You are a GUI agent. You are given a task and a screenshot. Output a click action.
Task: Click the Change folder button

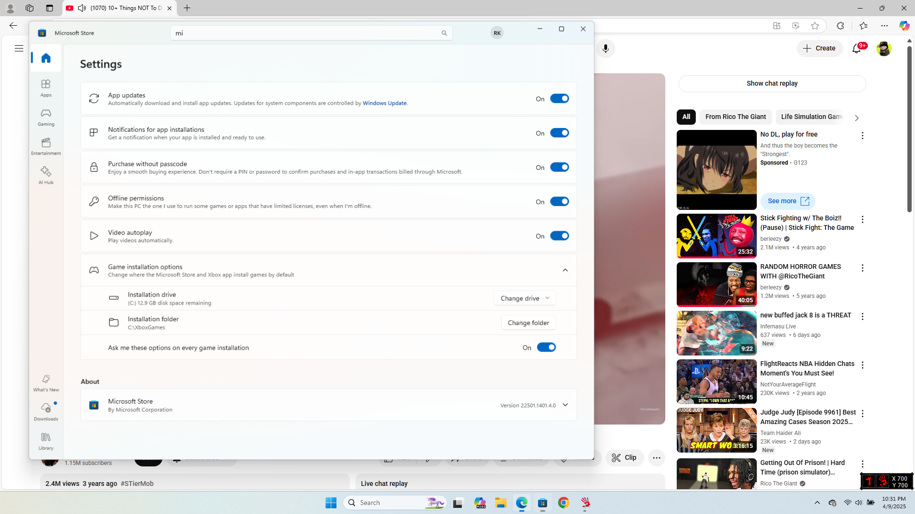pyautogui.click(x=528, y=323)
